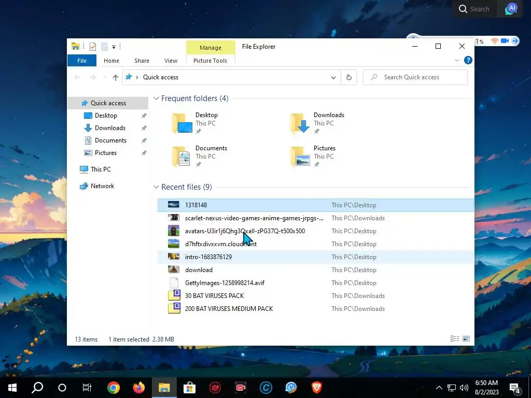Open Microsoft Store from taskbar

(190, 388)
